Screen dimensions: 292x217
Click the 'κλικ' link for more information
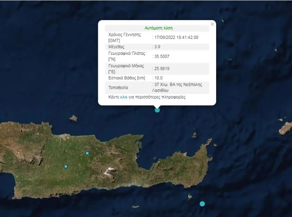[124, 97]
